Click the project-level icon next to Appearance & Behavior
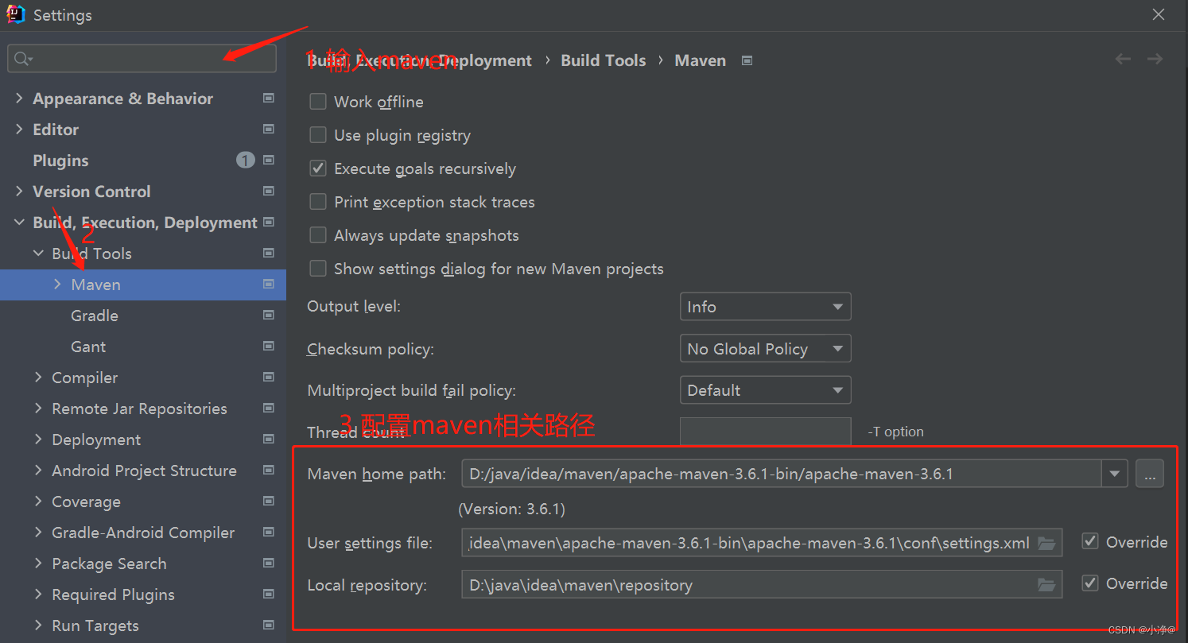Image resolution: width=1188 pixels, height=643 pixels. click(x=269, y=99)
